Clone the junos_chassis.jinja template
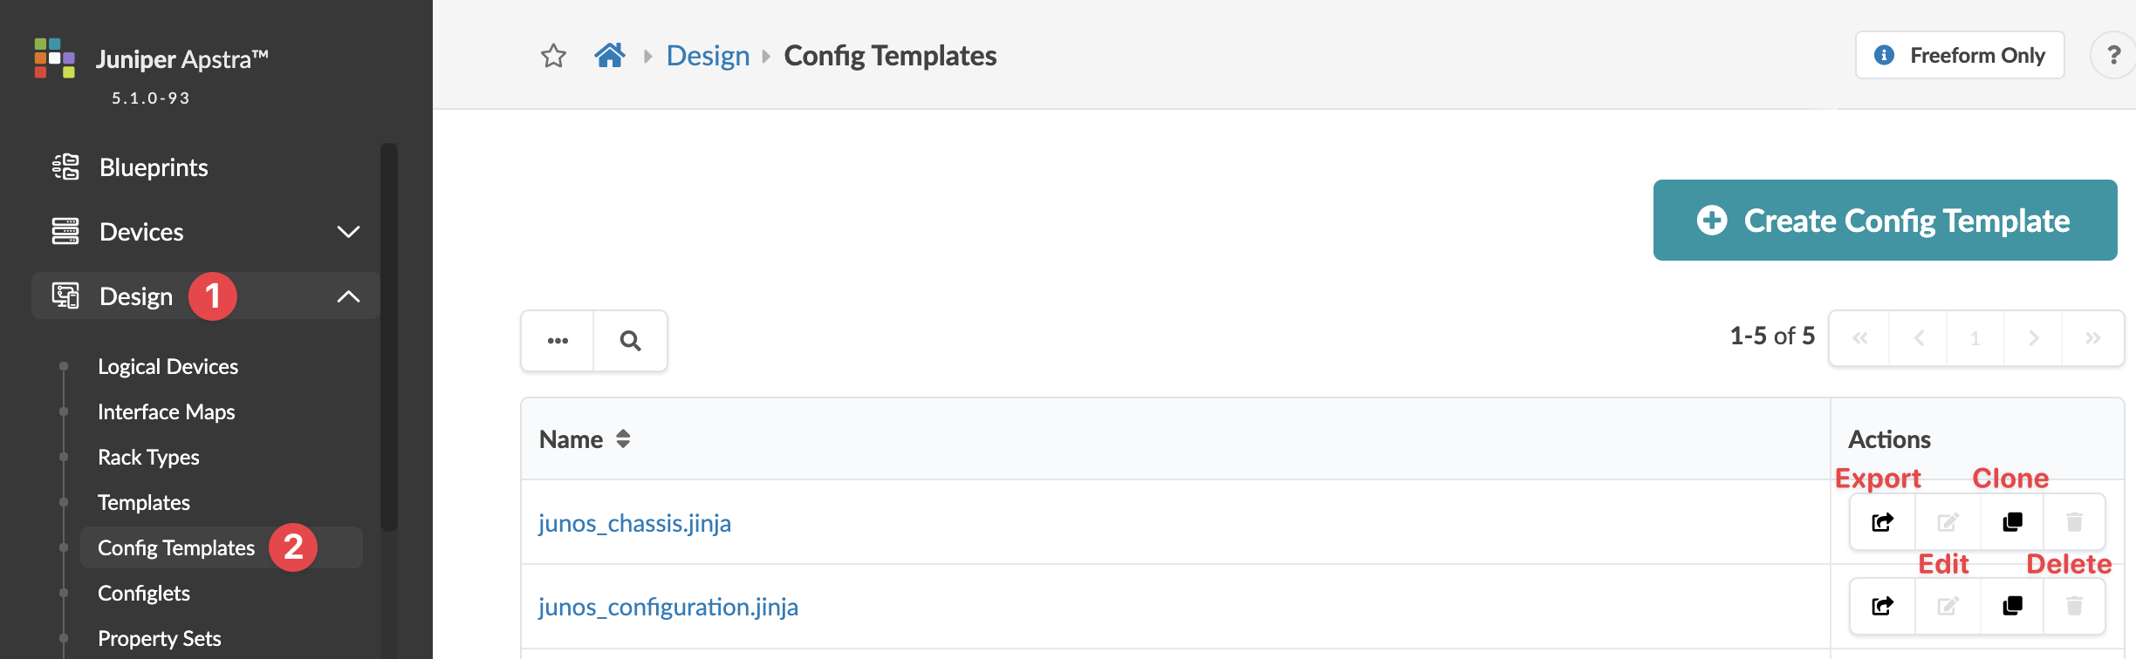2136x659 pixels. click(x=2012, y=522)
